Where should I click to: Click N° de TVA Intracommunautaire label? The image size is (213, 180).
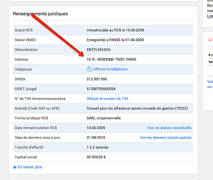[40, 98]
